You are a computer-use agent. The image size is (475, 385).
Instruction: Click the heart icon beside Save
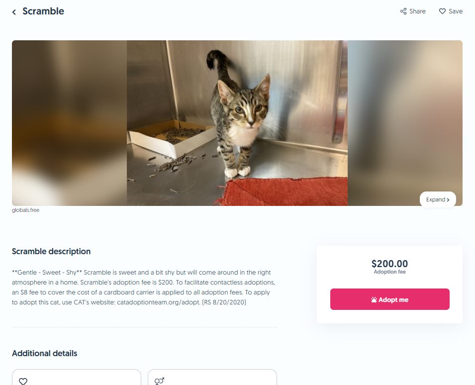[442, 11]
